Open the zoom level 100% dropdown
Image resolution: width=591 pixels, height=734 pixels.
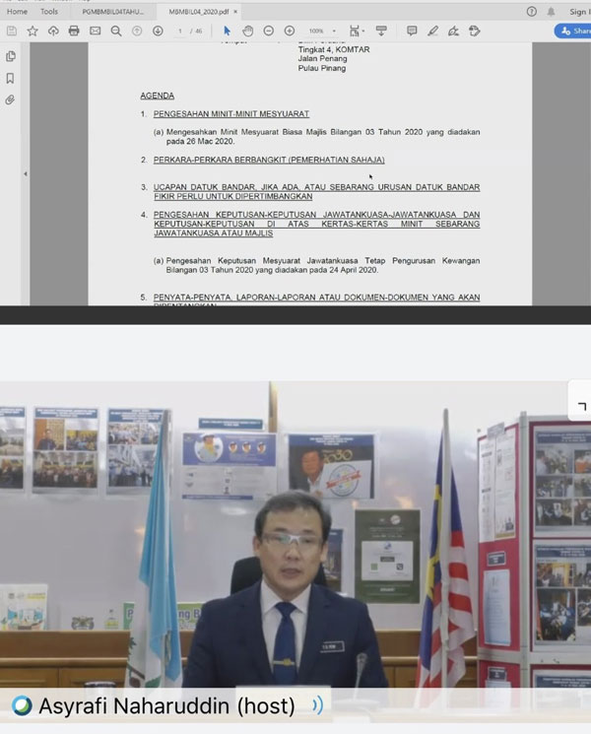point(322,31)
